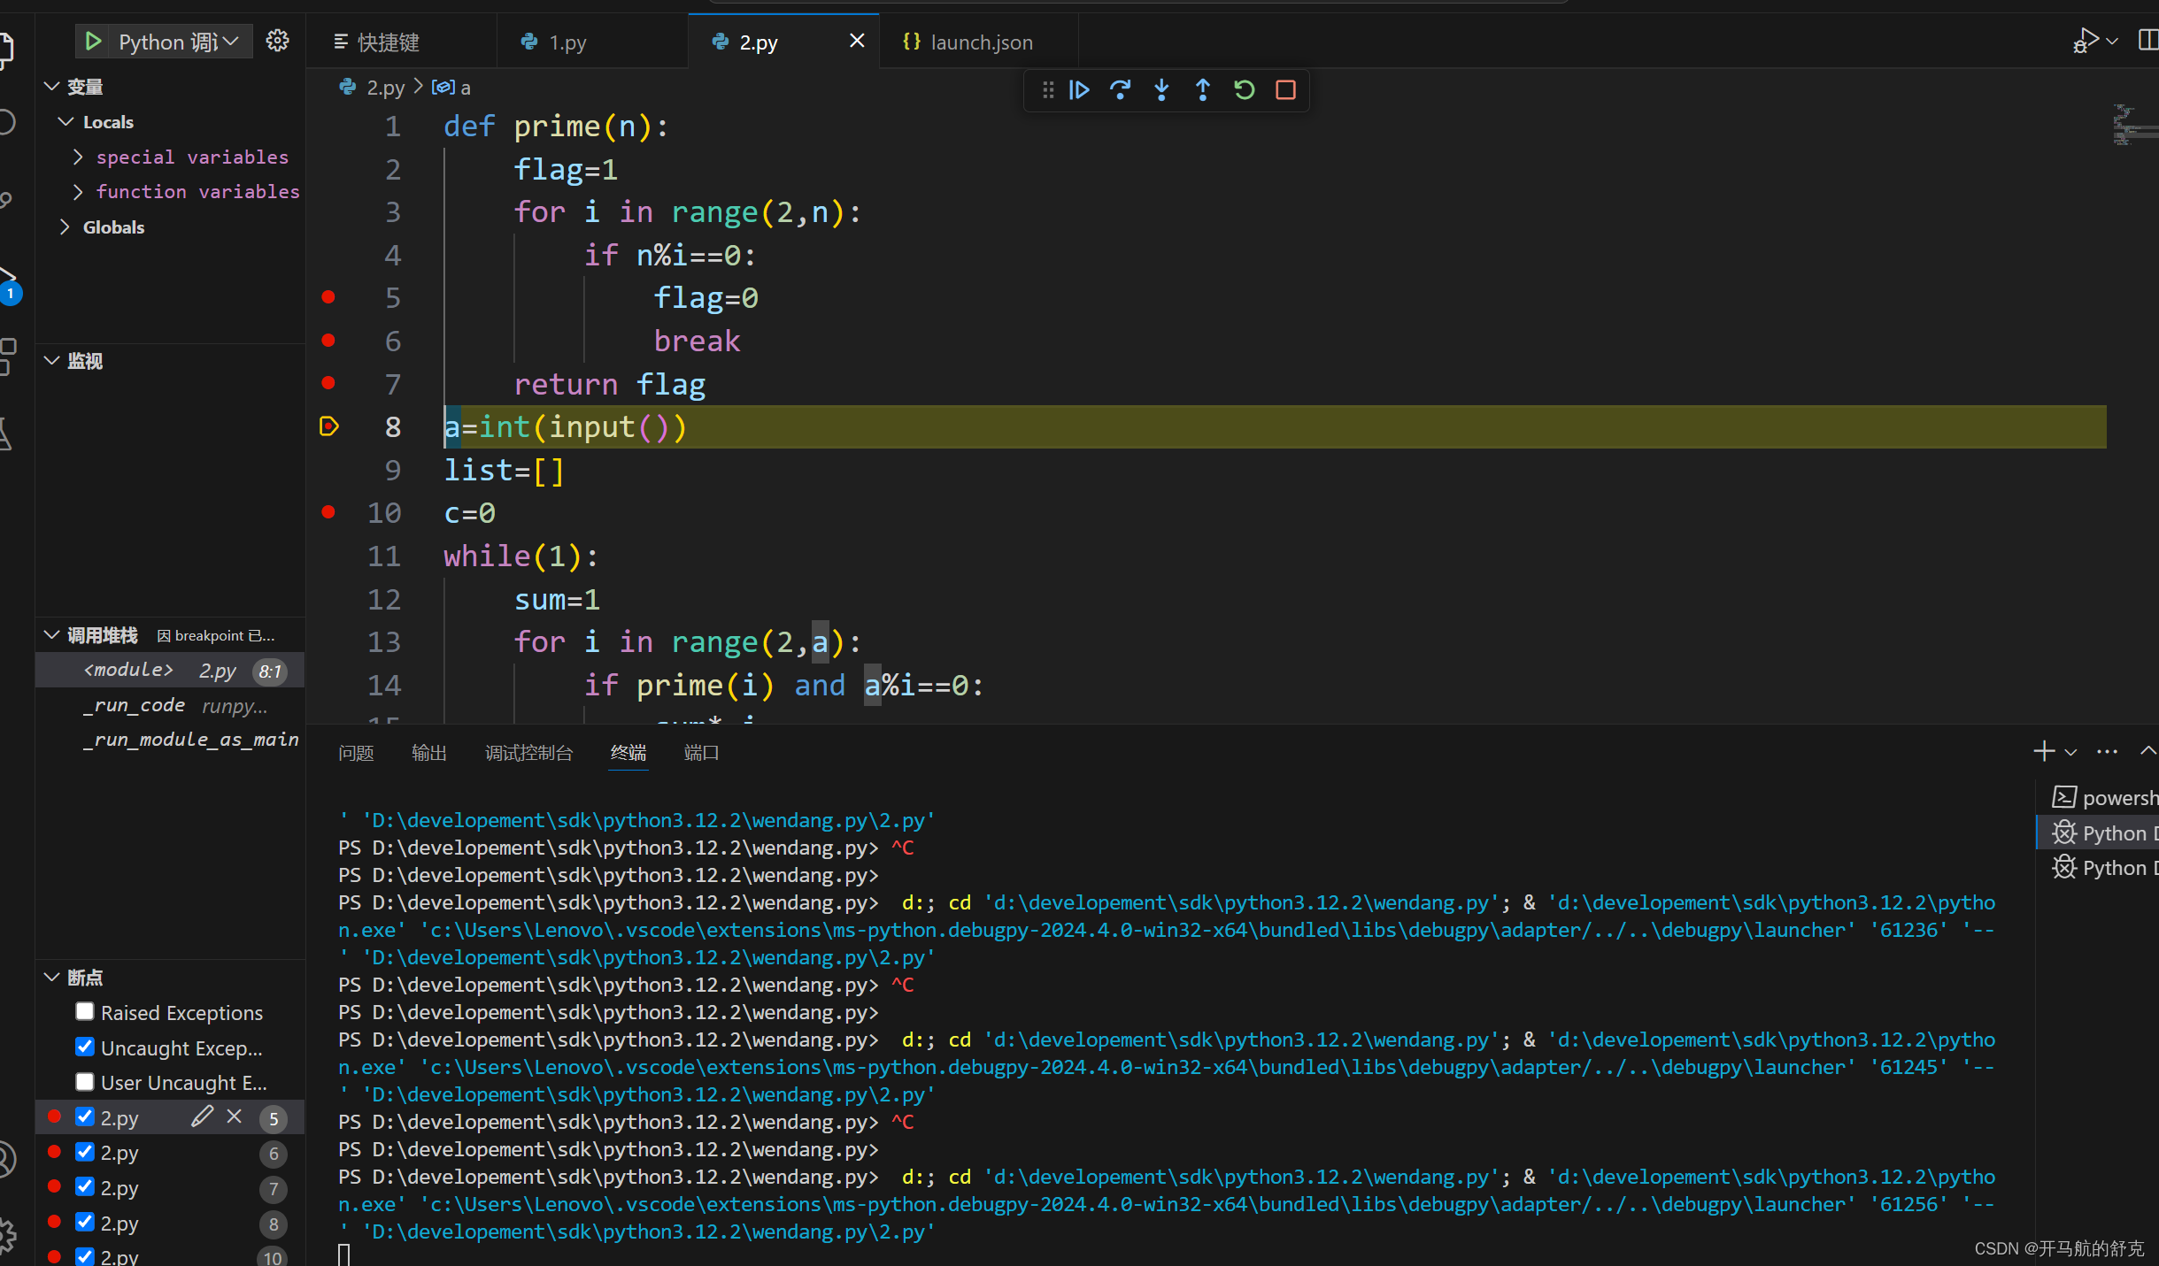This screenshot has width=2159, height=1266.
Task: Remove the breakpoint dot on line 10
Action: [x=328, y=512]
